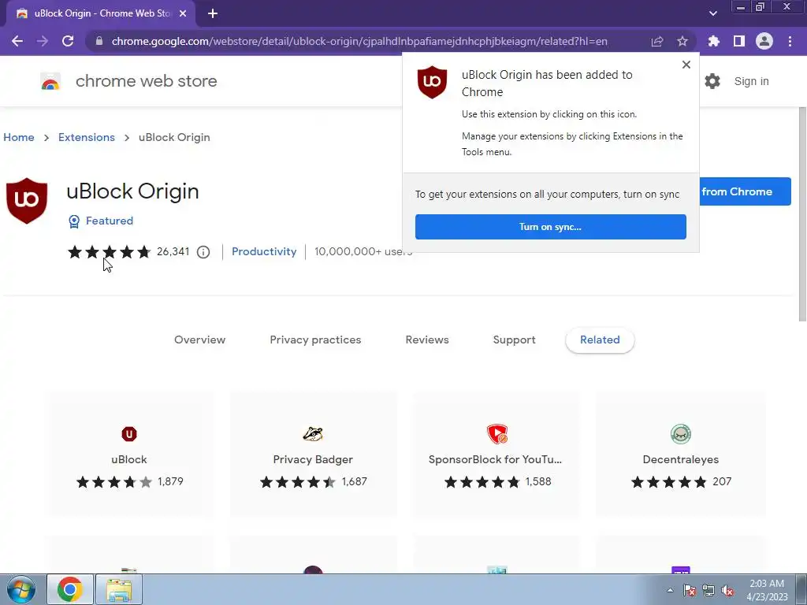Toggle the Chrome side panel
807x605 pixels.
(739, 41)
